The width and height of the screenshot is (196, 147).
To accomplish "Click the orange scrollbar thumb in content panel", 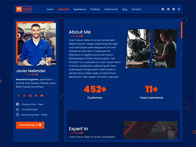I will coord(182,30).
